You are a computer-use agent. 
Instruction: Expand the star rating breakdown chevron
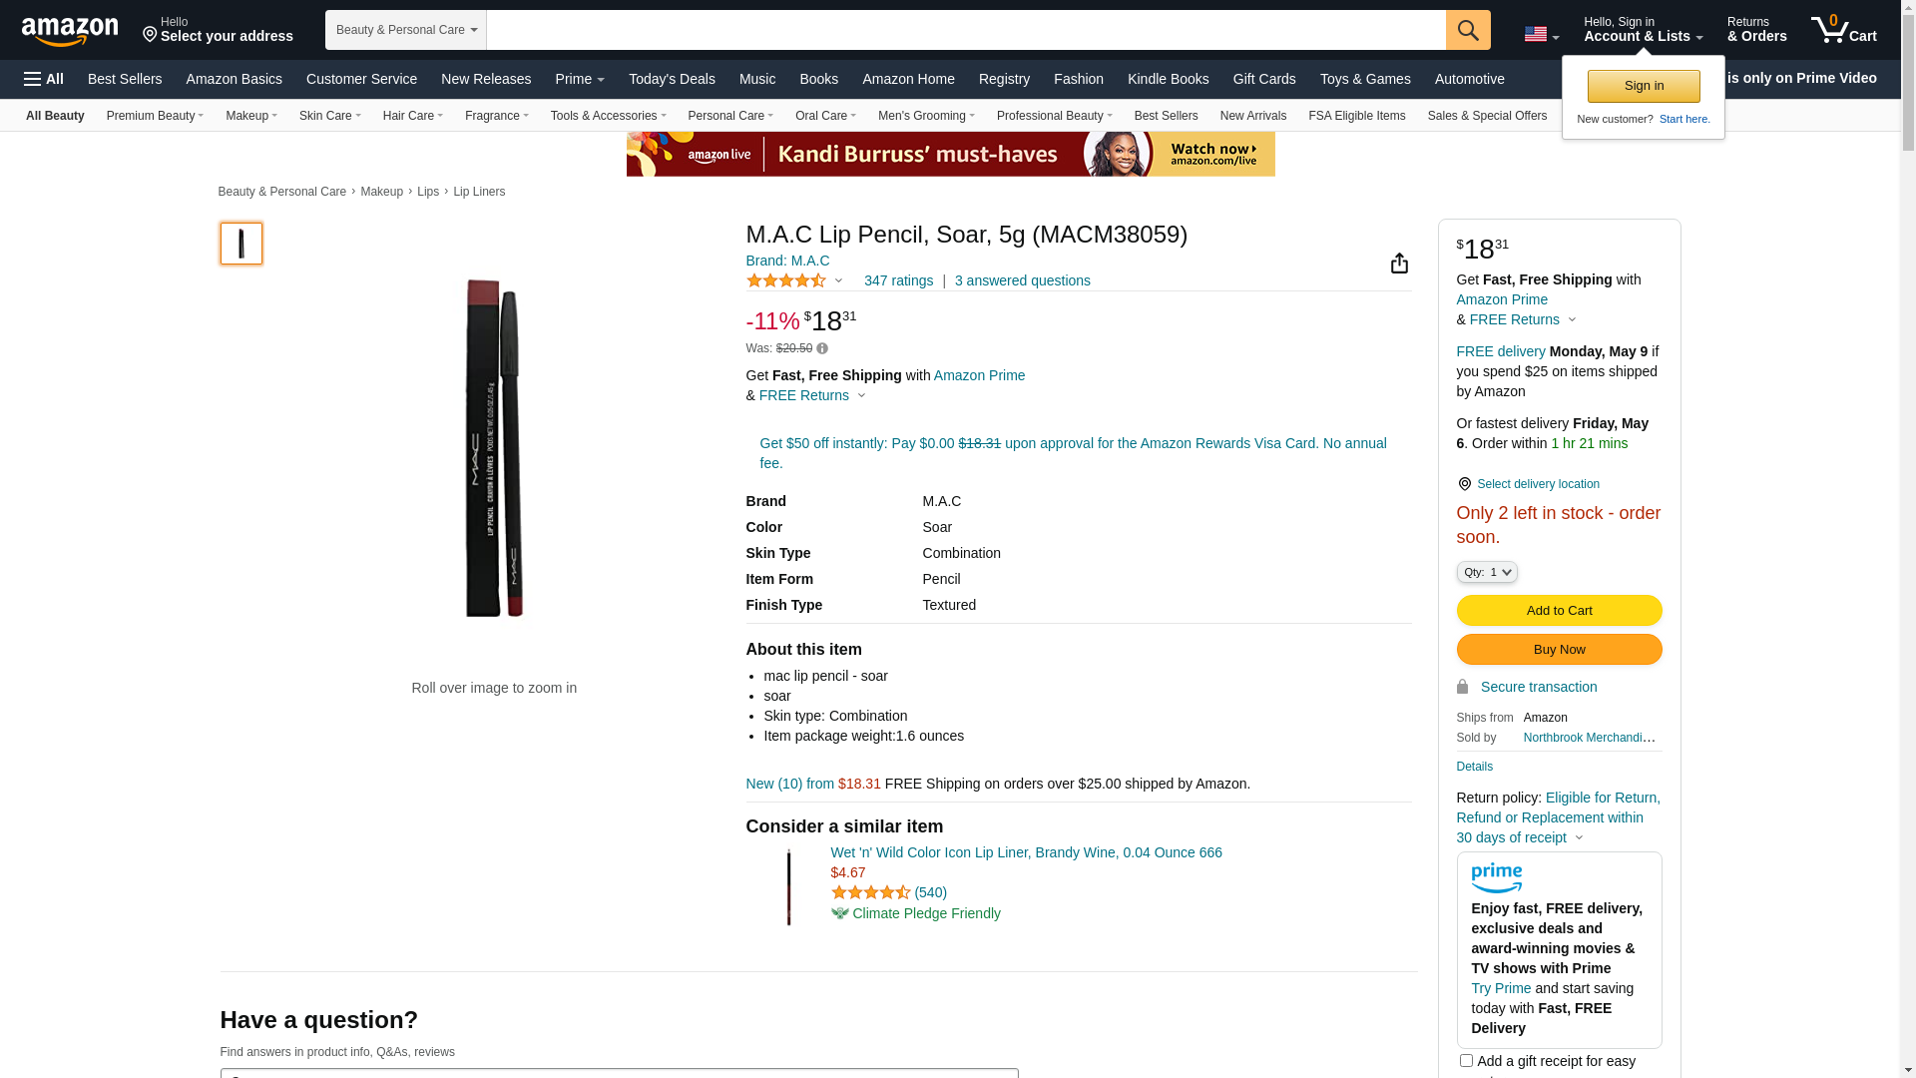(838, 280)
